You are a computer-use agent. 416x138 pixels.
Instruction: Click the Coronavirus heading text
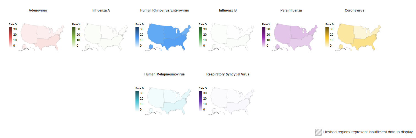[354, 10]
